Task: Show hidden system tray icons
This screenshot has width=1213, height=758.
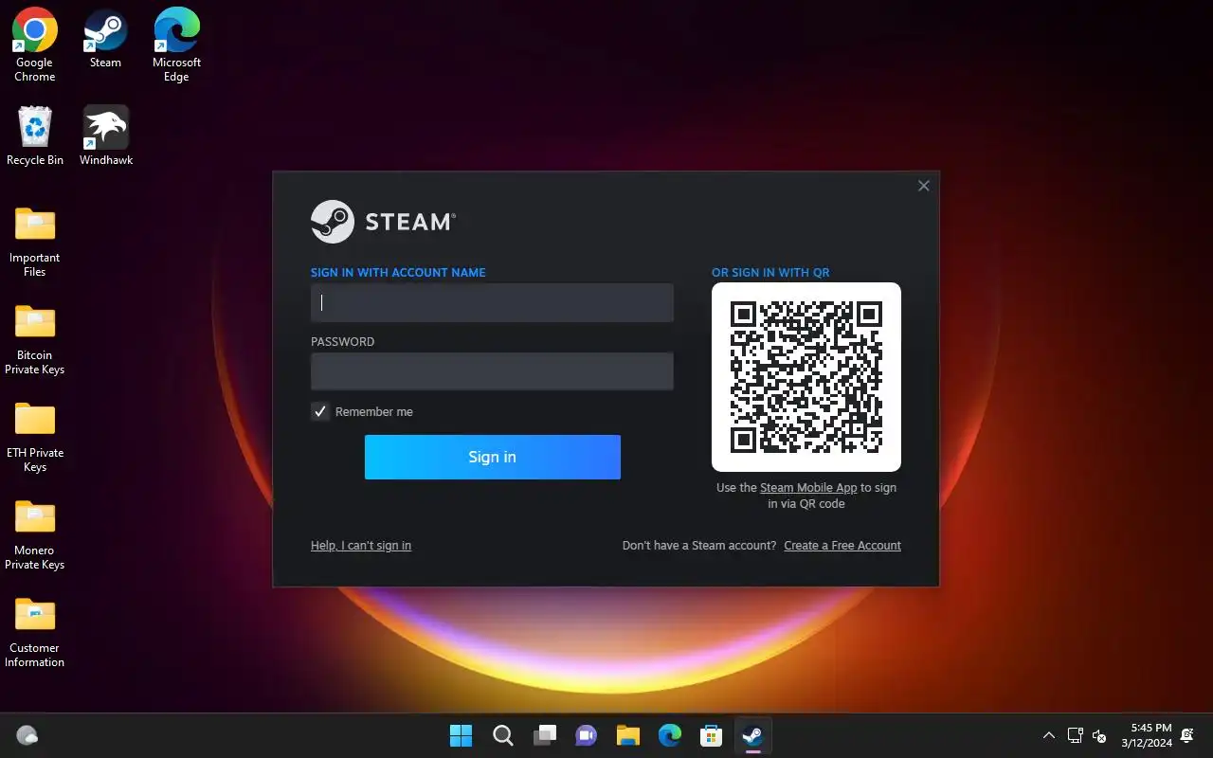Action: tap(1049, 735)
